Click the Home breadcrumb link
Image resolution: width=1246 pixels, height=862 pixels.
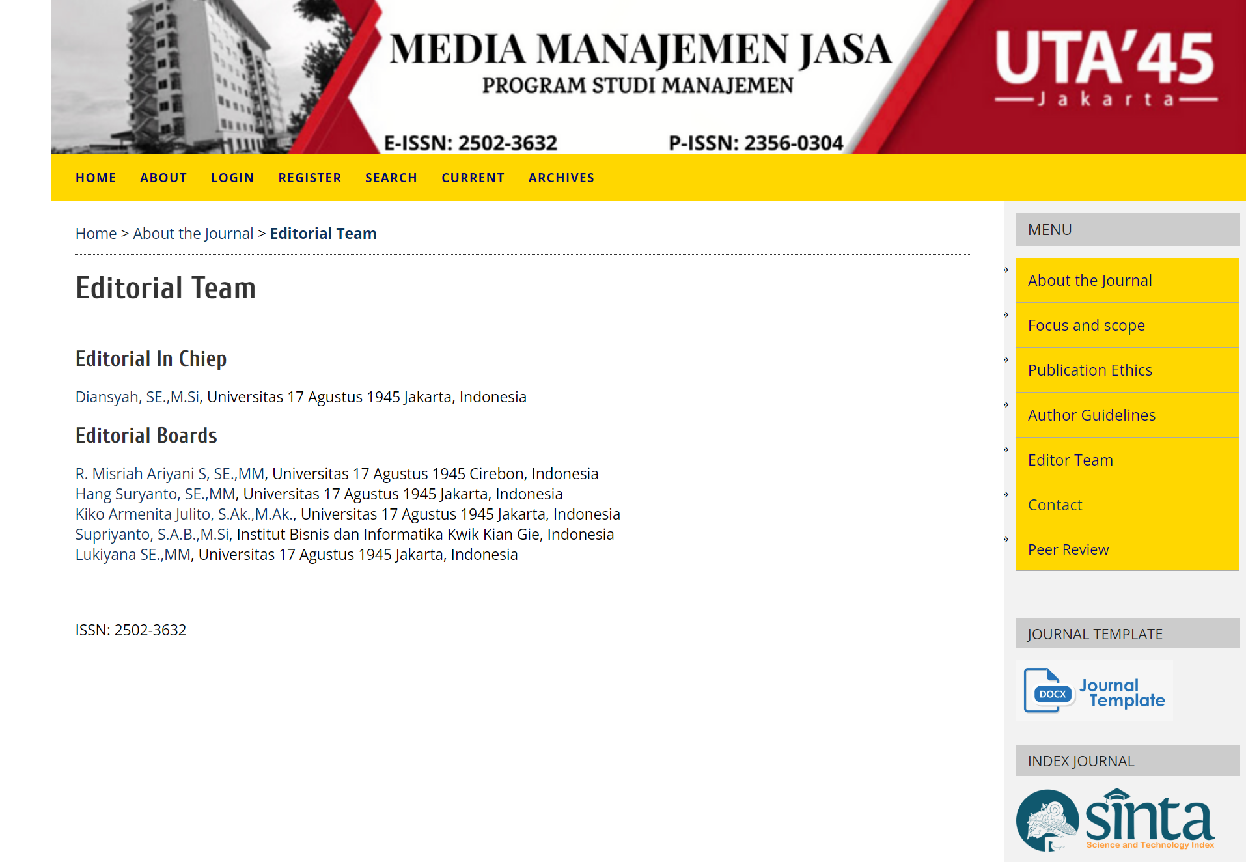click(96, 234)
